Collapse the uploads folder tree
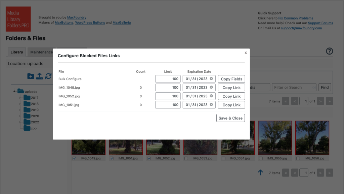Screen dimensions: 344x194 [14, 91]
